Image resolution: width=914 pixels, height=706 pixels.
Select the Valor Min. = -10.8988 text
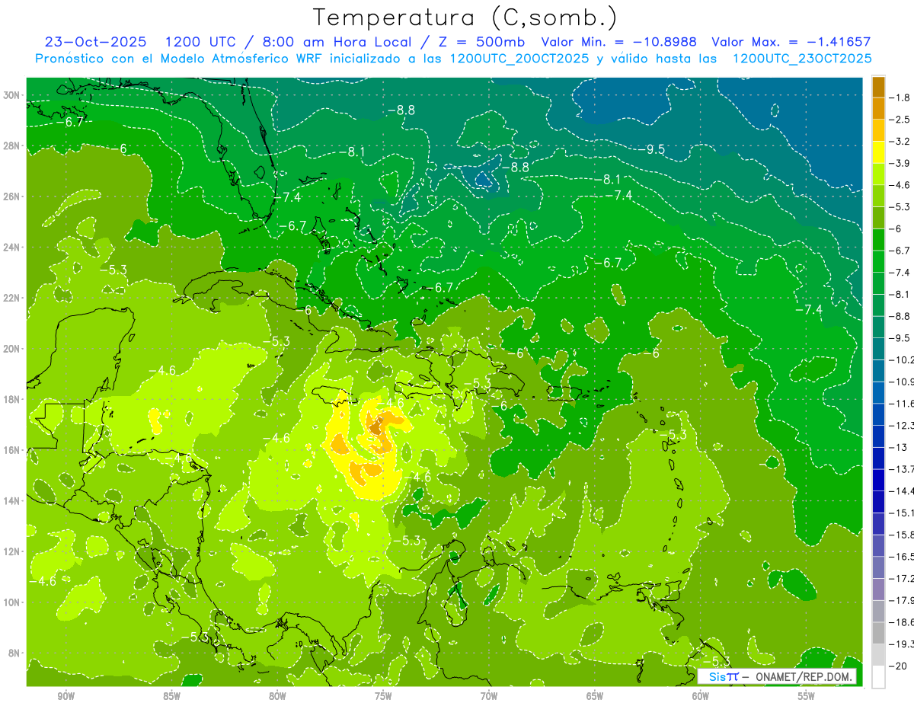tap(621, 42)
